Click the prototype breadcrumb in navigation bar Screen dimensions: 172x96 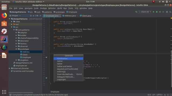tap(59, 12)
